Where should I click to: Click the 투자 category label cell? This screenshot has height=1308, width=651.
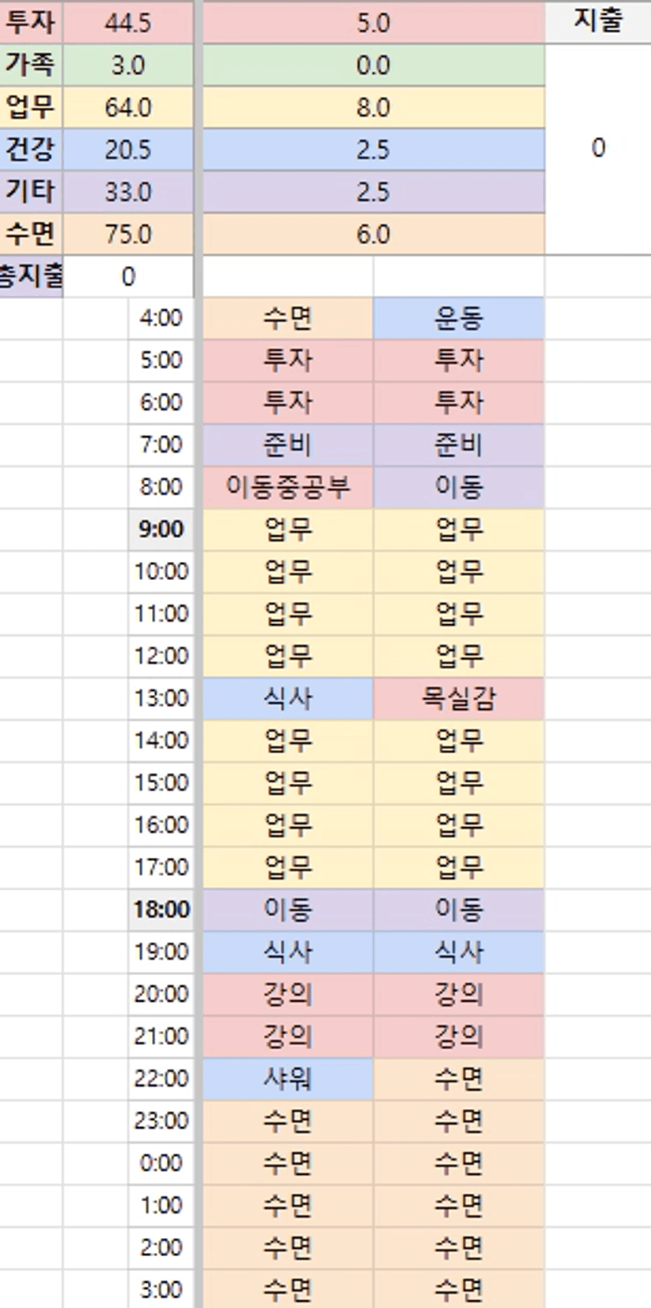[31, 22]
